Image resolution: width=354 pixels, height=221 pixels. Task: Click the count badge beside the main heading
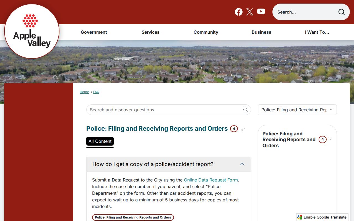[x=234, y=129]
